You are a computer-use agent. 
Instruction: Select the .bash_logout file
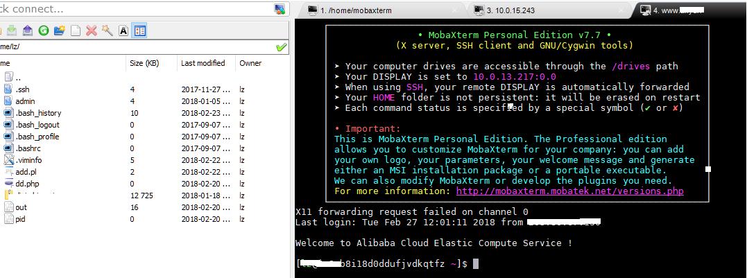click(x=37, y=125)
